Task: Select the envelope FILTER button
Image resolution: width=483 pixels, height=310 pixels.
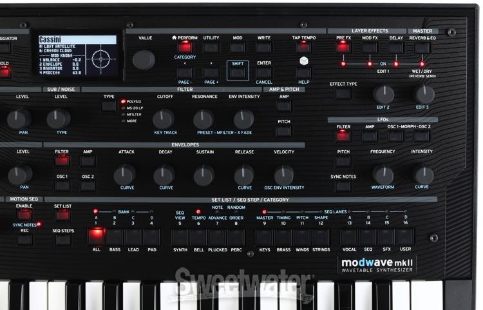Action: tap(62, 161)
